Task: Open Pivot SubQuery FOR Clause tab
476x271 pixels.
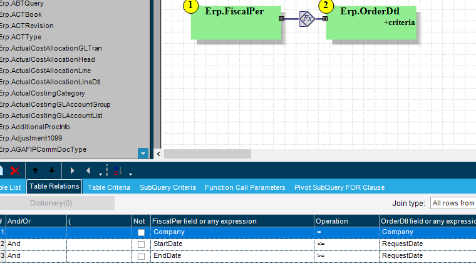Action: (x=339, y=187)
